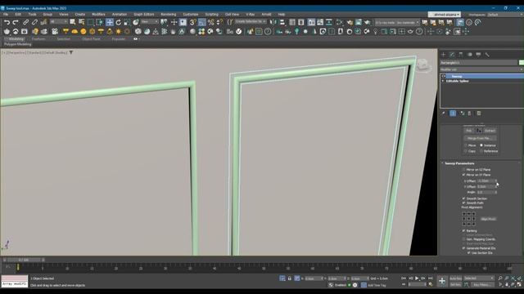Activate Select and Rotate tool

[x=118, y=22]
